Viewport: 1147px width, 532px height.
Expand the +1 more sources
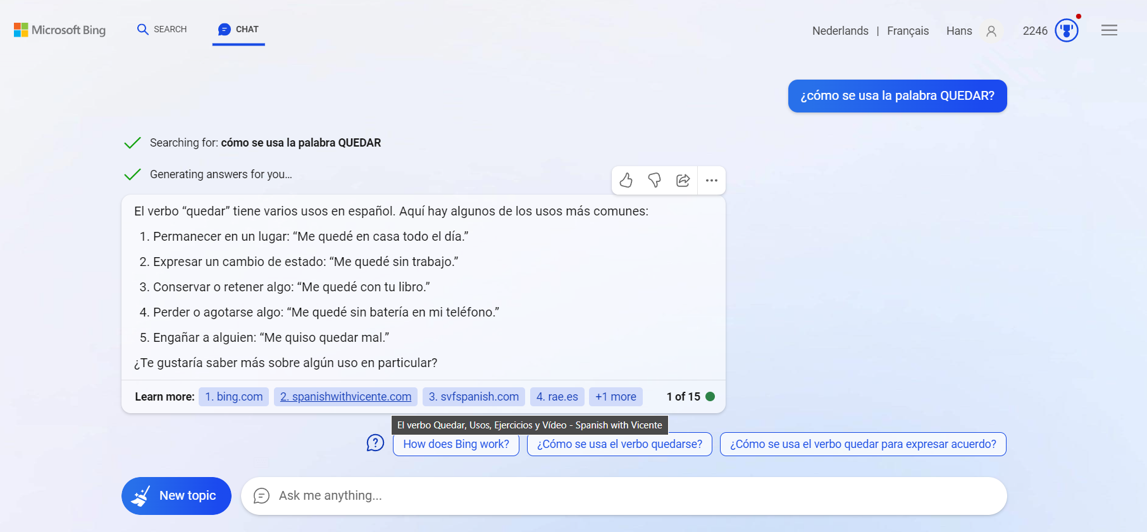coord(616,397)
